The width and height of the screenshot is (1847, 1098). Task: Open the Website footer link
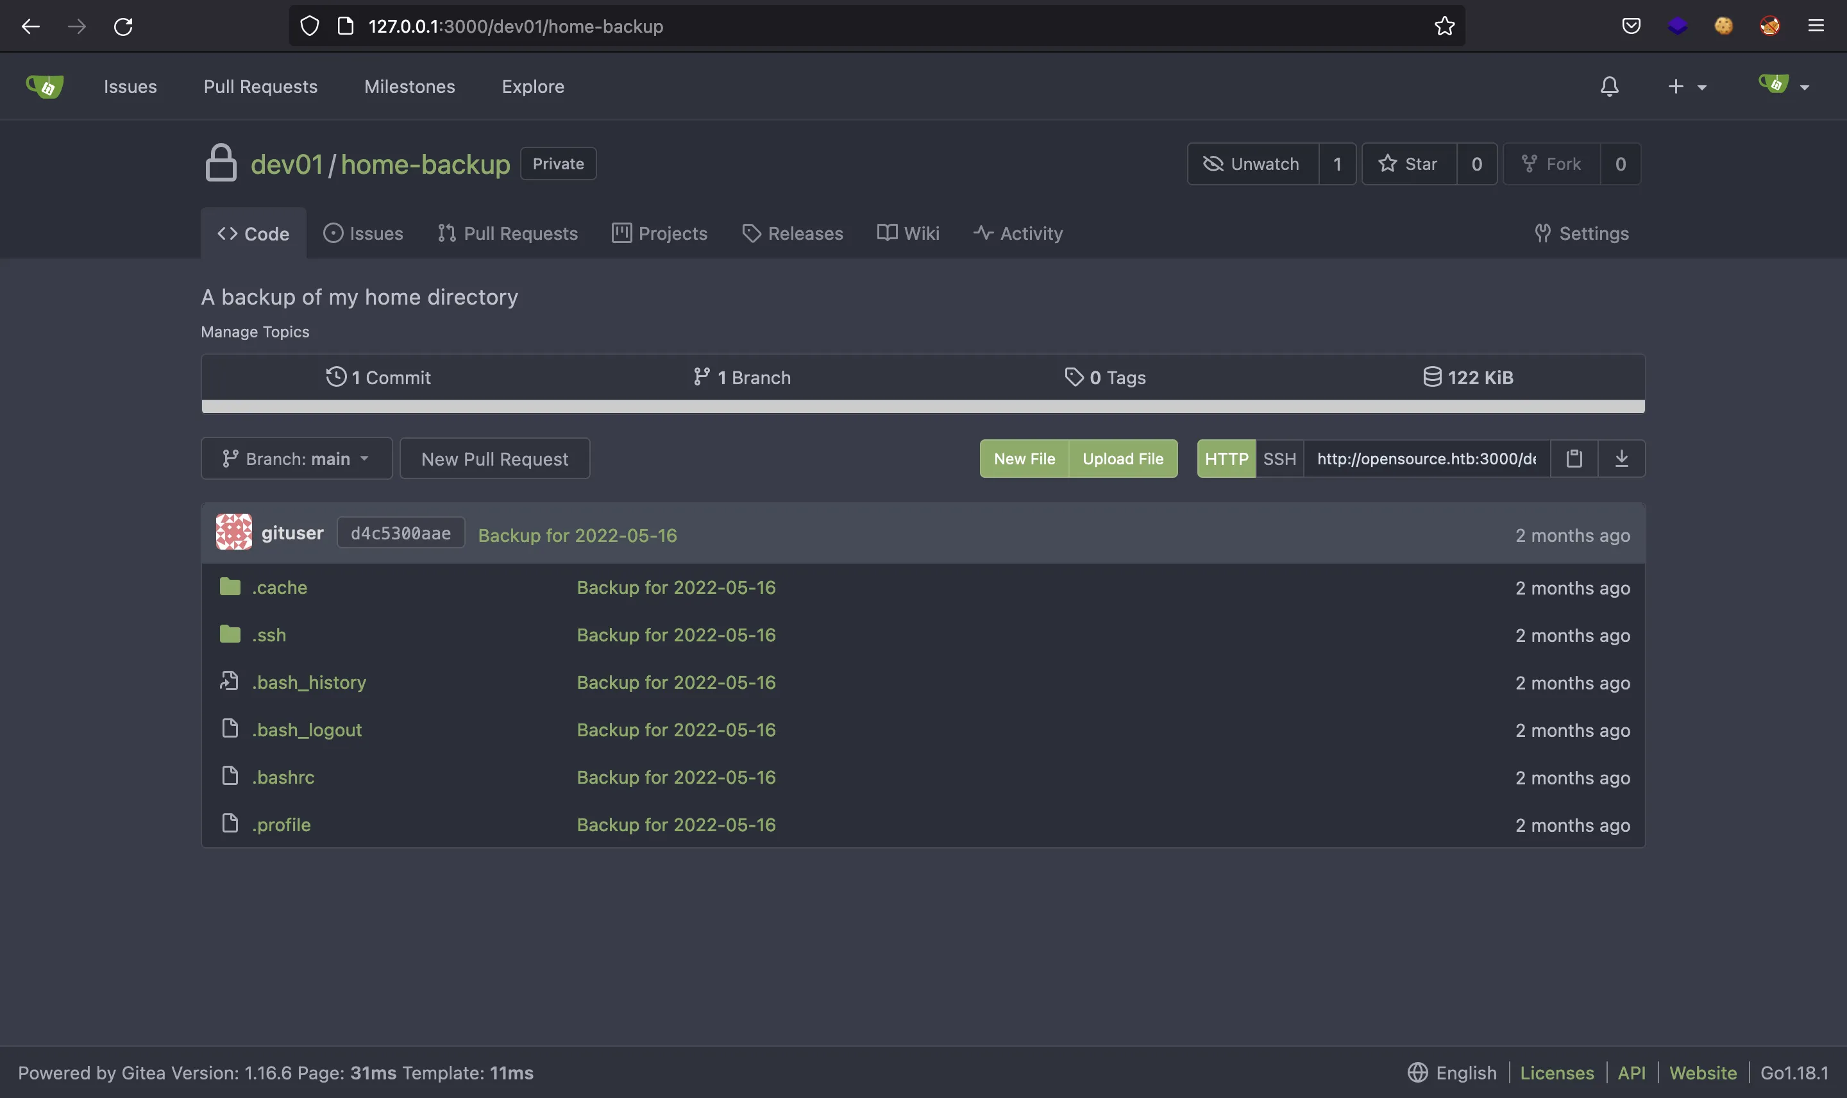[1703, 1072]
